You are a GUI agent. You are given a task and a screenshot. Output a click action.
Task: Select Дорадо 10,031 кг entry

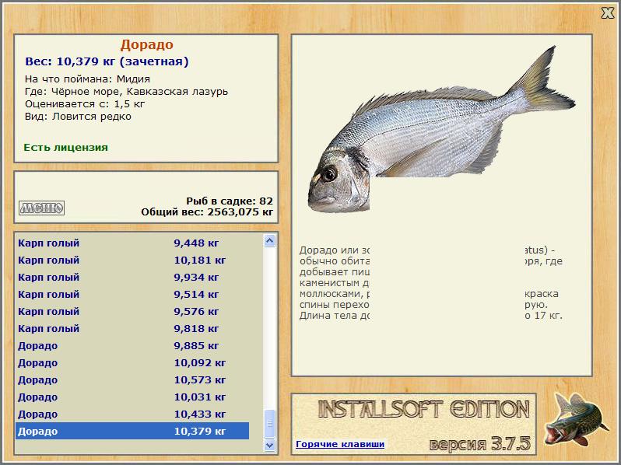(x=132, y=397)
